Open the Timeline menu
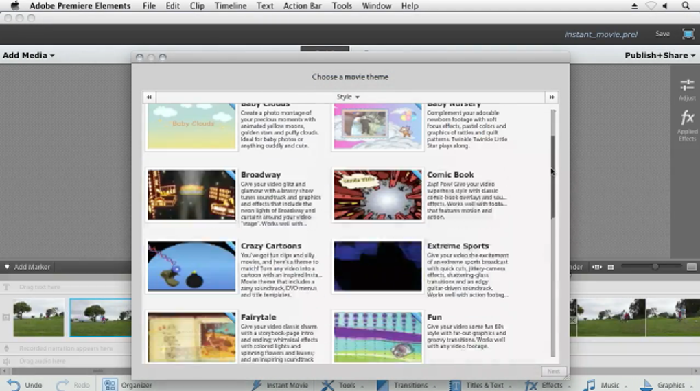Image resolution: width=700 pixels, height=391 pixels. click(231, 5)
